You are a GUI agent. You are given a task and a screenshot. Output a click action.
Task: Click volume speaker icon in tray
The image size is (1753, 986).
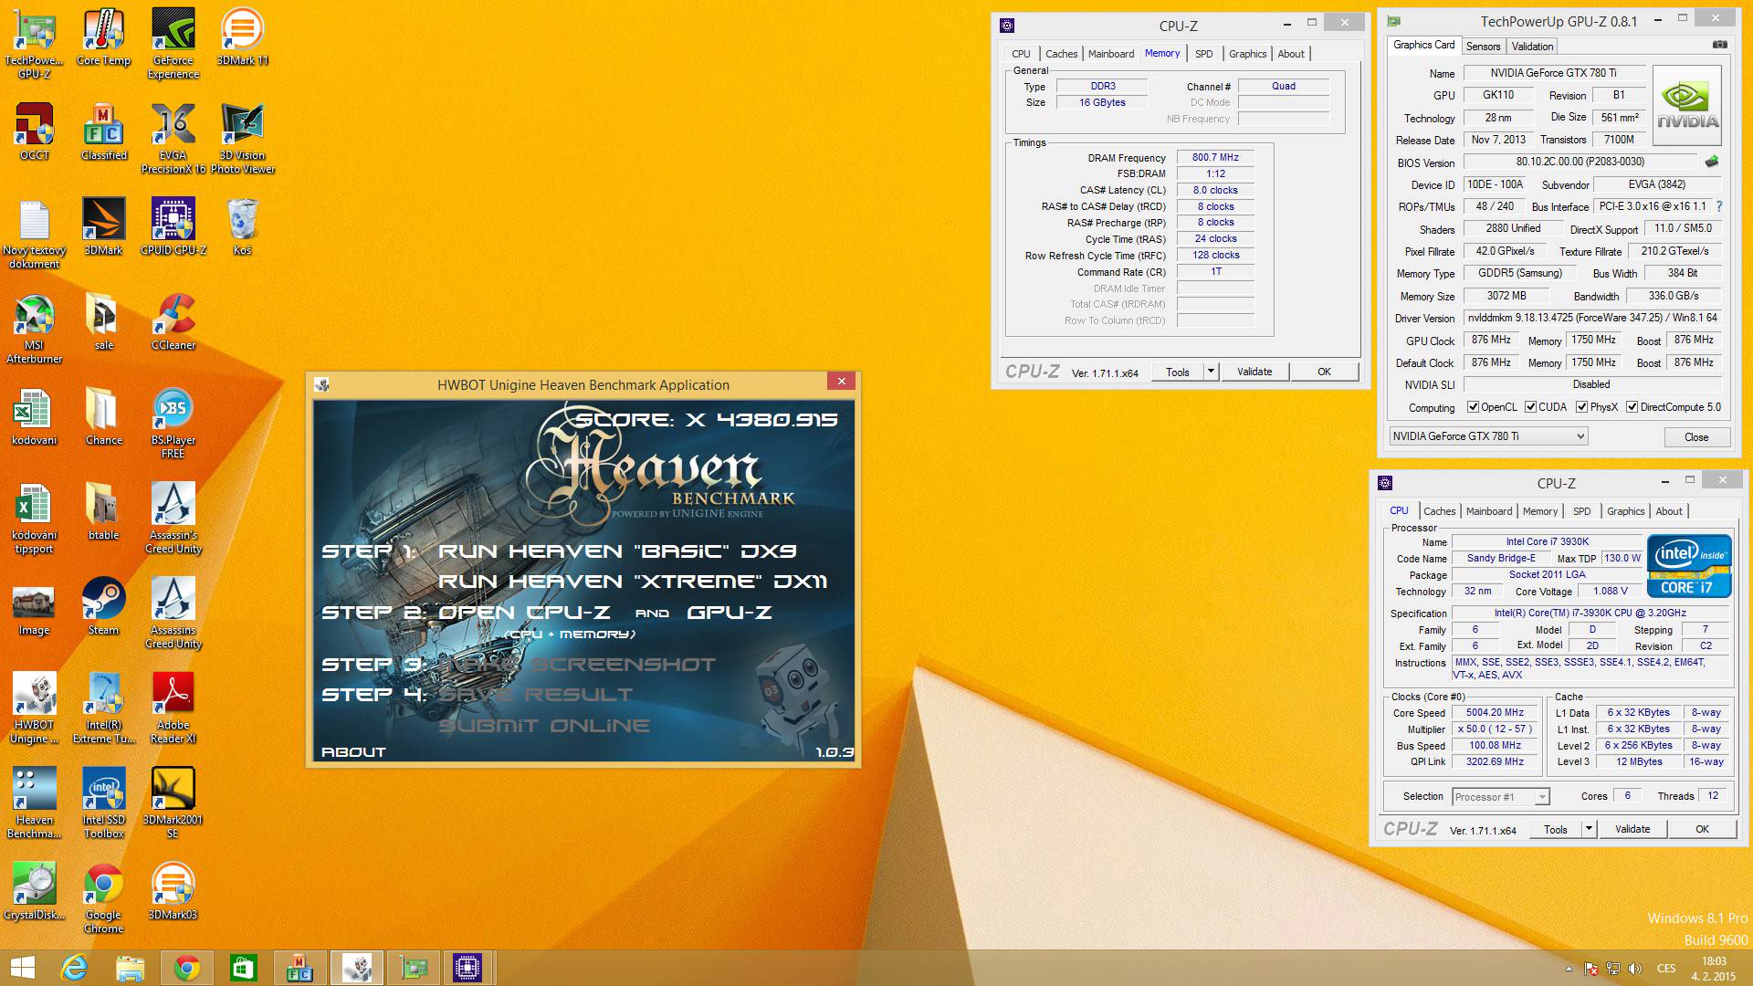(1635, 969)
